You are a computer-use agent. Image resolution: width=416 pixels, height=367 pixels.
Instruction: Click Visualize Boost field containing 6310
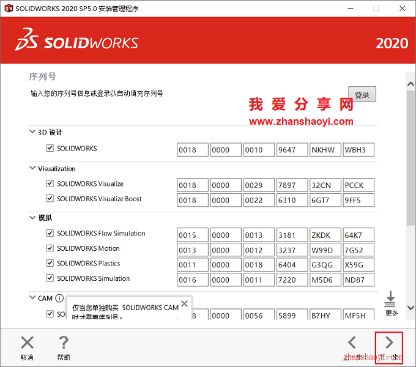coord(292,200)
